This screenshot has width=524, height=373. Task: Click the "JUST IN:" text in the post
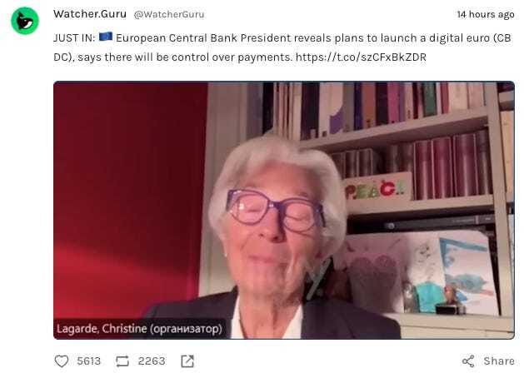click(x=74, y=38)
